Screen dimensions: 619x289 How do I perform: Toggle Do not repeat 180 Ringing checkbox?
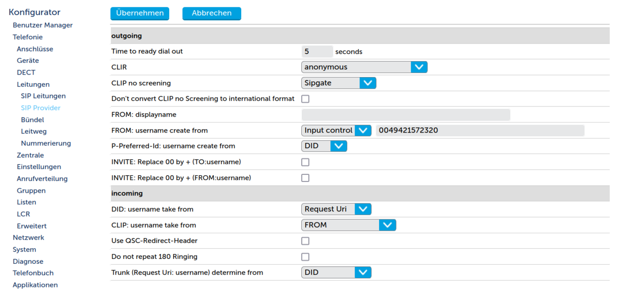tap(305, 257)
